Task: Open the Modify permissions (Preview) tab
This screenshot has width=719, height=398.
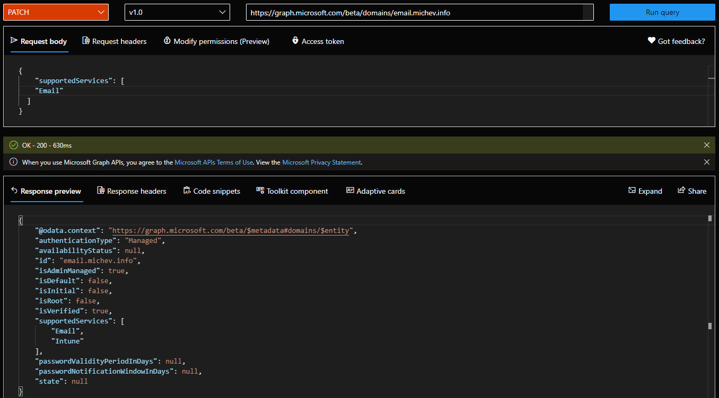Action: pos(216,41)
